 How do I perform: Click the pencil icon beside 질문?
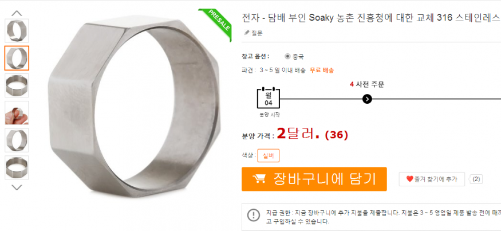tap(247, 33)
